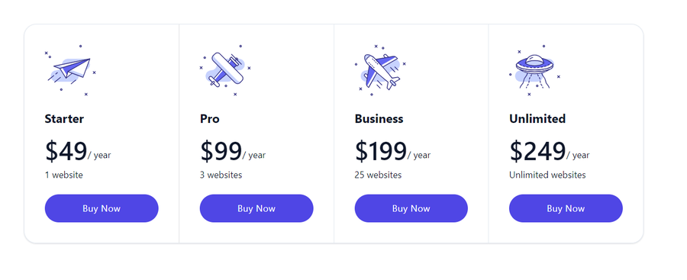Buy the Pro plan now
Image resolution: width=687 pixels, height=280 pixels.
click(x=256, y=208)
